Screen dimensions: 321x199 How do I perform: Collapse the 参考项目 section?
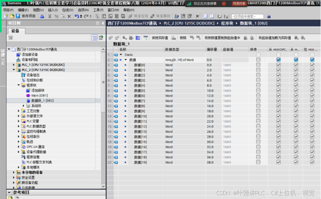(9, 192)
